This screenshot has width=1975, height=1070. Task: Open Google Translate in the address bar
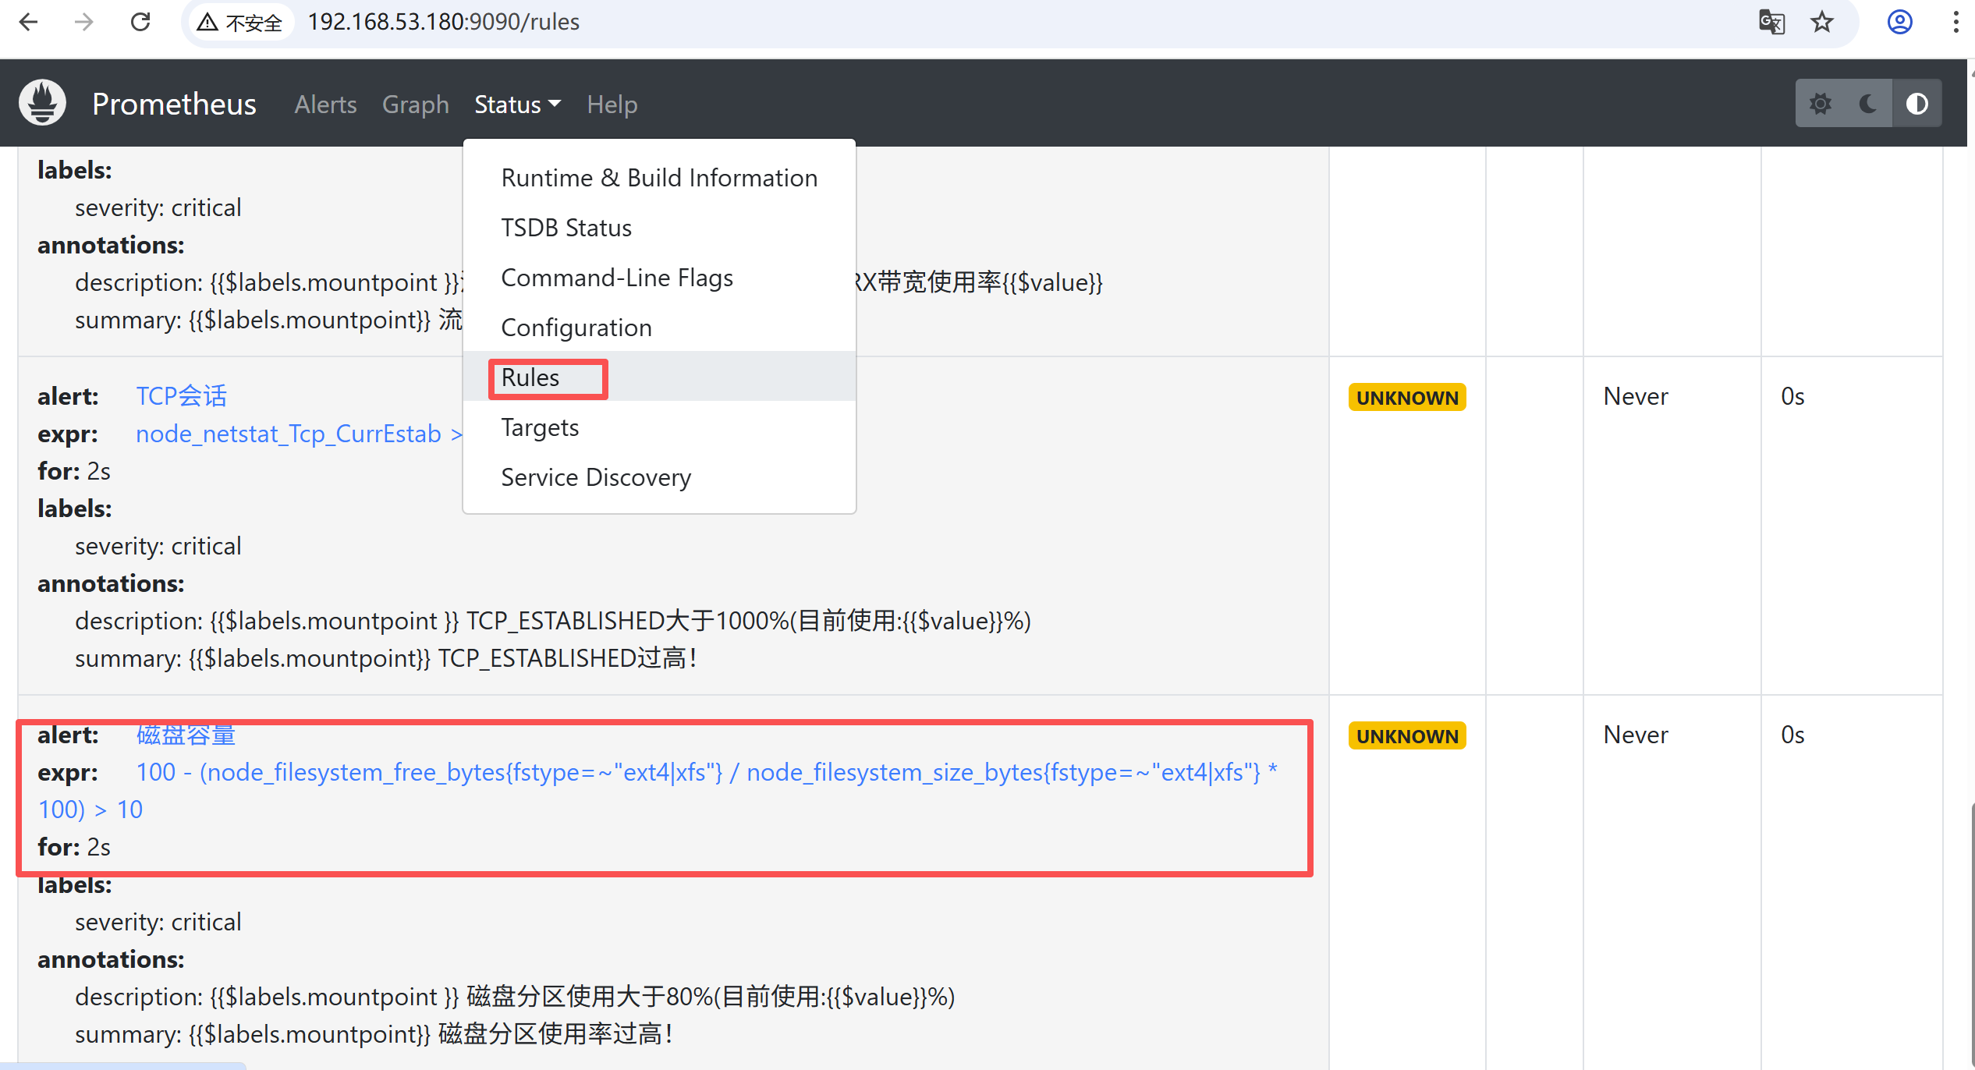[x=1772, y=22]
